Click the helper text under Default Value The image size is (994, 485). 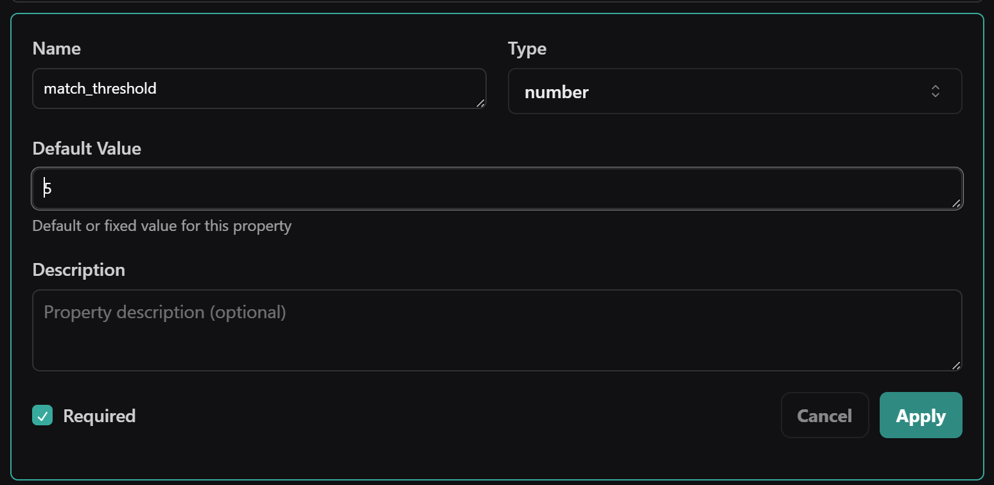[161, 225]
